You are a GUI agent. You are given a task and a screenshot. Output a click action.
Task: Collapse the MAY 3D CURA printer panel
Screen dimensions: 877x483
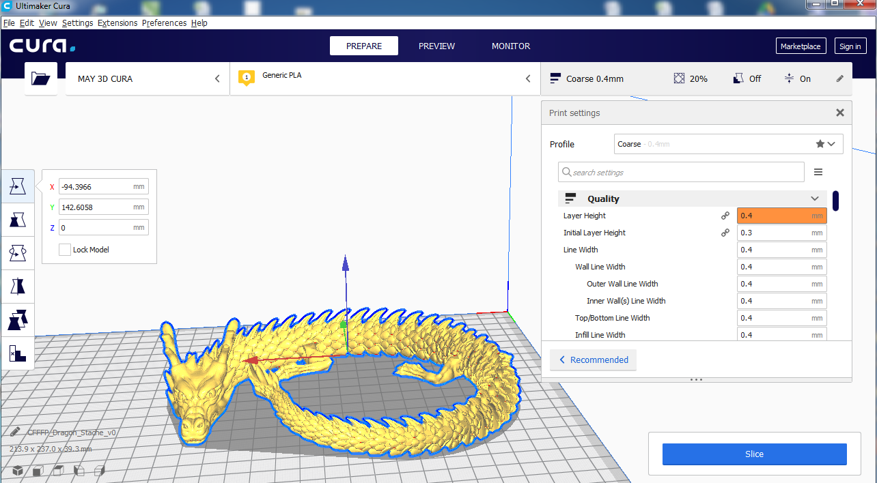tap(217, 78)
